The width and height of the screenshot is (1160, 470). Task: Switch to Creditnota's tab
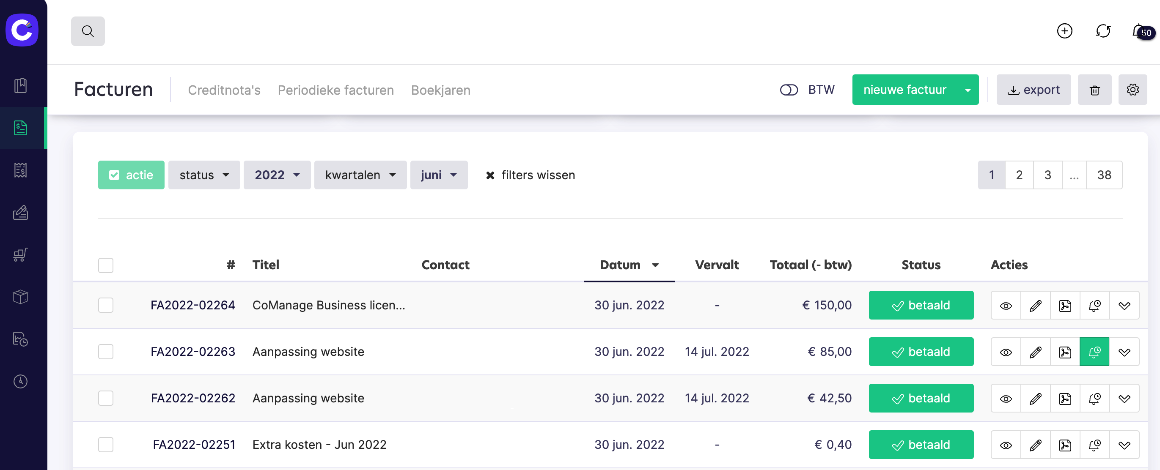[x=224, y=90]
